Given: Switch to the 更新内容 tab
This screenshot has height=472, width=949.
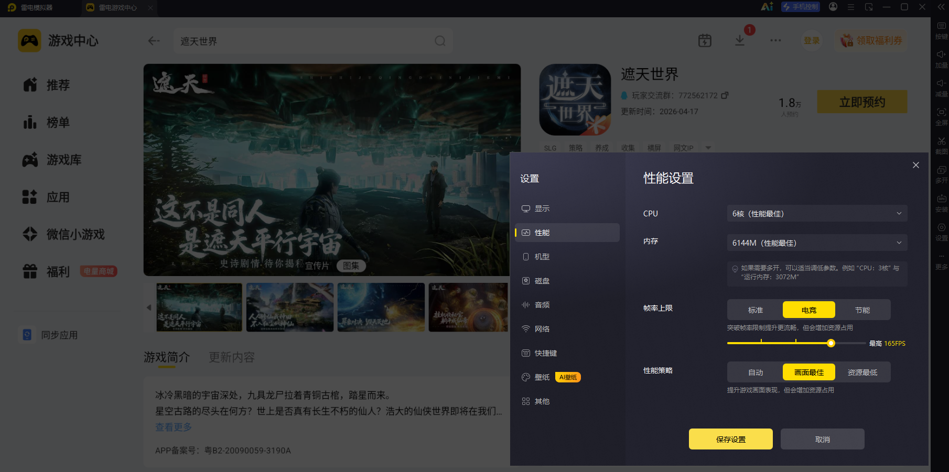Looking at the screenshot, I should coord(232,357).
